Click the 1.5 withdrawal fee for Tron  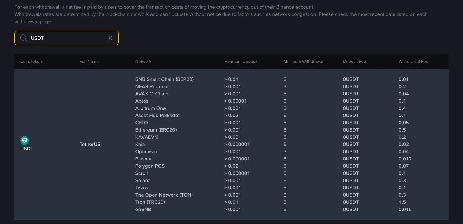(x=402, y=202)
